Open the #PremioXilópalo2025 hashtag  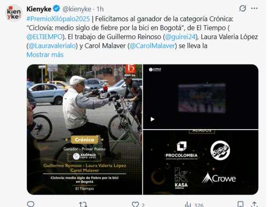(x=58, y=19)
